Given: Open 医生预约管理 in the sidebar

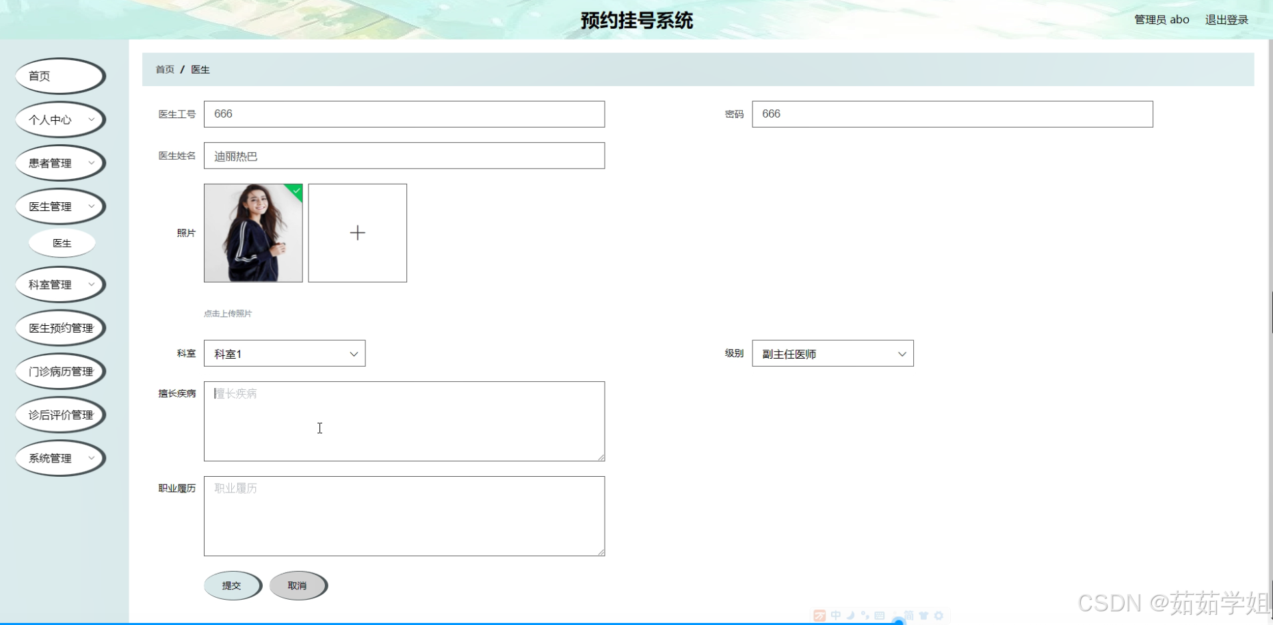Looking at the screenshot, I should tap(60, 328).
